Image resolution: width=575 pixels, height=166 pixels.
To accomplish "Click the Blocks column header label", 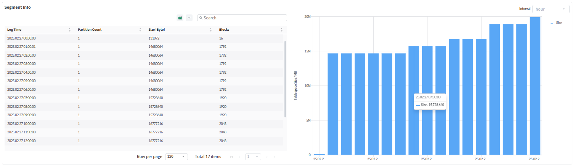I will pos(224,30).
